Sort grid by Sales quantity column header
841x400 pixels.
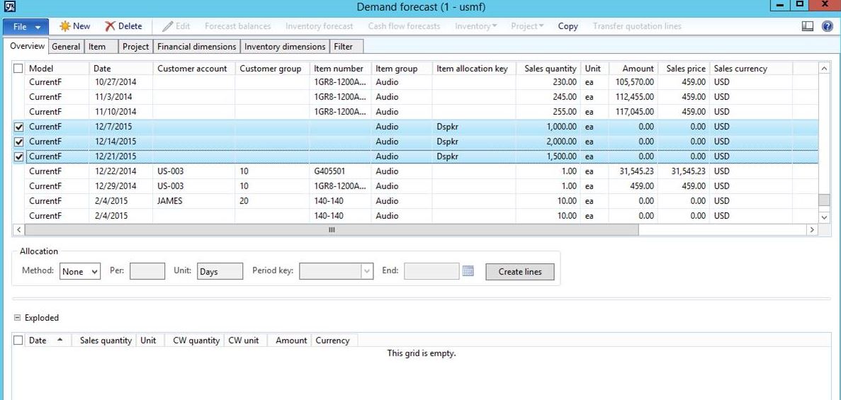click(x=550, y=69)
